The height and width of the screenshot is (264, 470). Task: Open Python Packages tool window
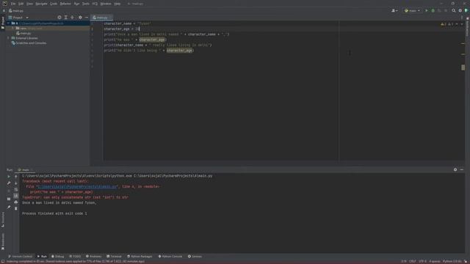(x=140, y=256)
